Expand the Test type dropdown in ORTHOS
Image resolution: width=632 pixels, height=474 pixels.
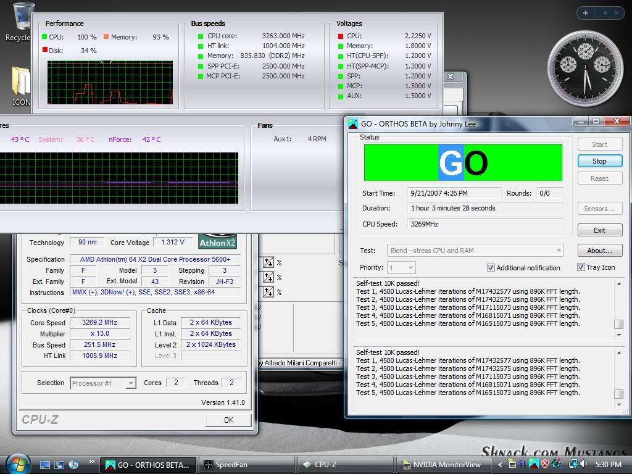click(559, 251)
